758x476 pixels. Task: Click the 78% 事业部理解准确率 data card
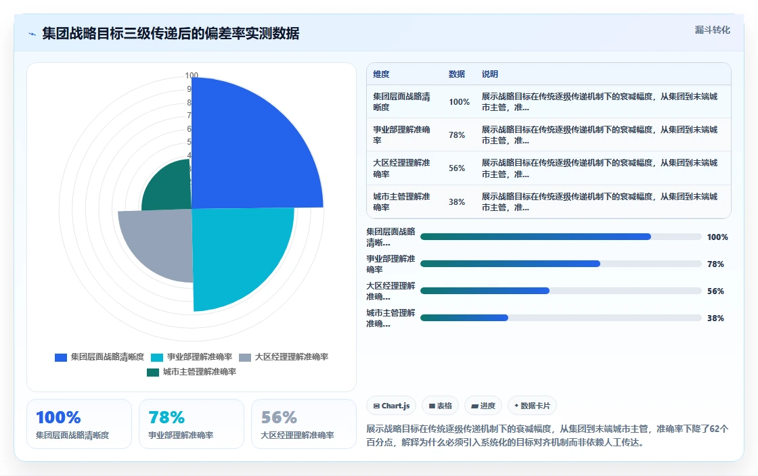pyautogui.click(x=192, y=424)
